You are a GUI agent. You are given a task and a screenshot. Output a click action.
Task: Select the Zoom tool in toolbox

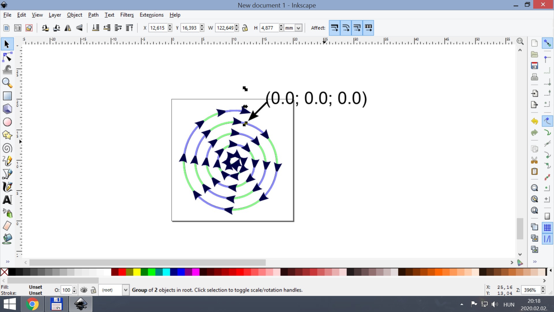coord(7,83)
